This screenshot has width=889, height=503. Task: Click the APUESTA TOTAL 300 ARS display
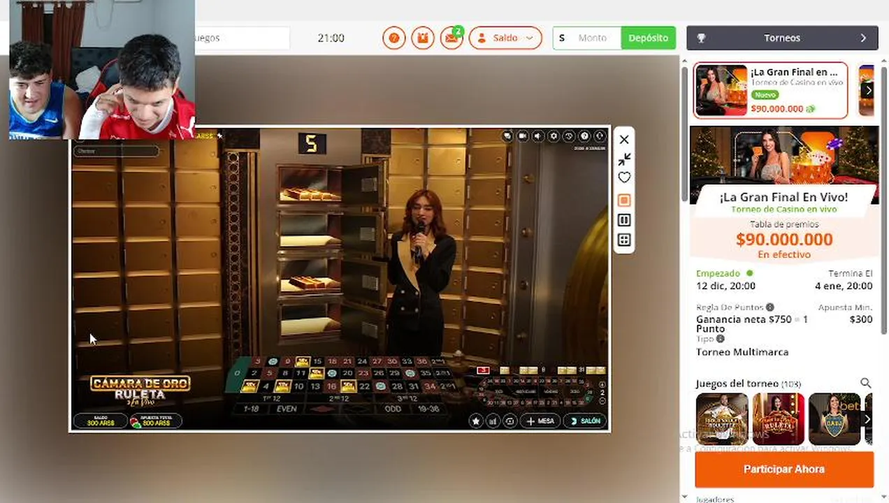[x=156, y=421]
